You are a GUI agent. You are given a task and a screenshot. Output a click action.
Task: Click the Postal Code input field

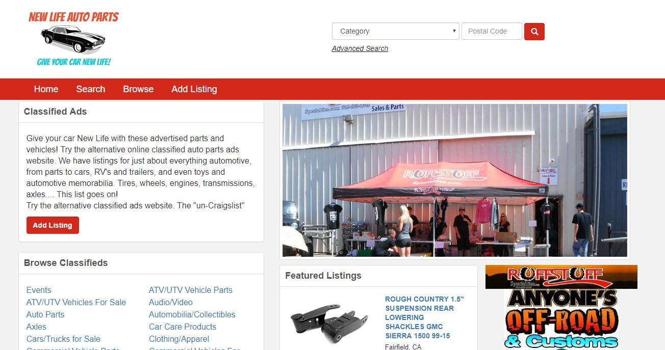tap(492, 31)
